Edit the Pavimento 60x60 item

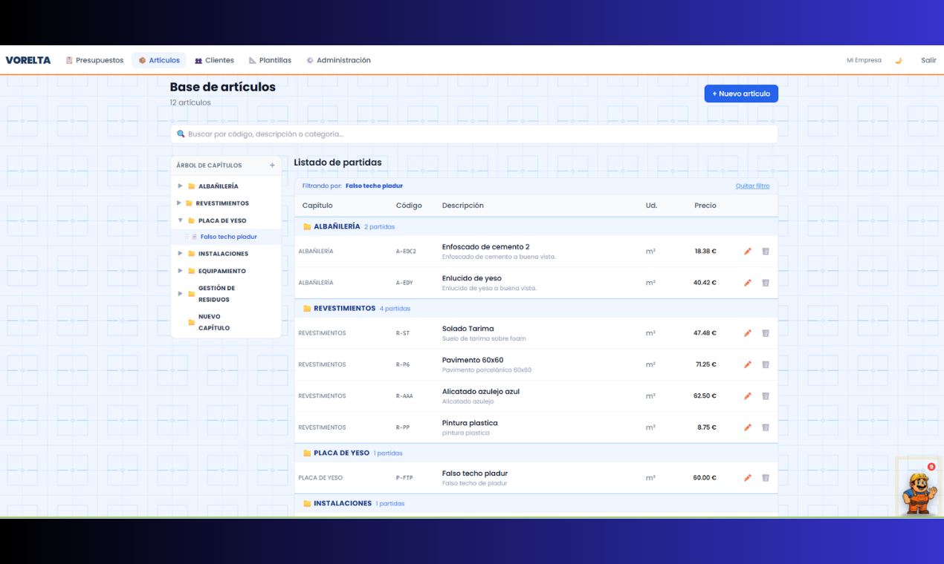[748, 364]
